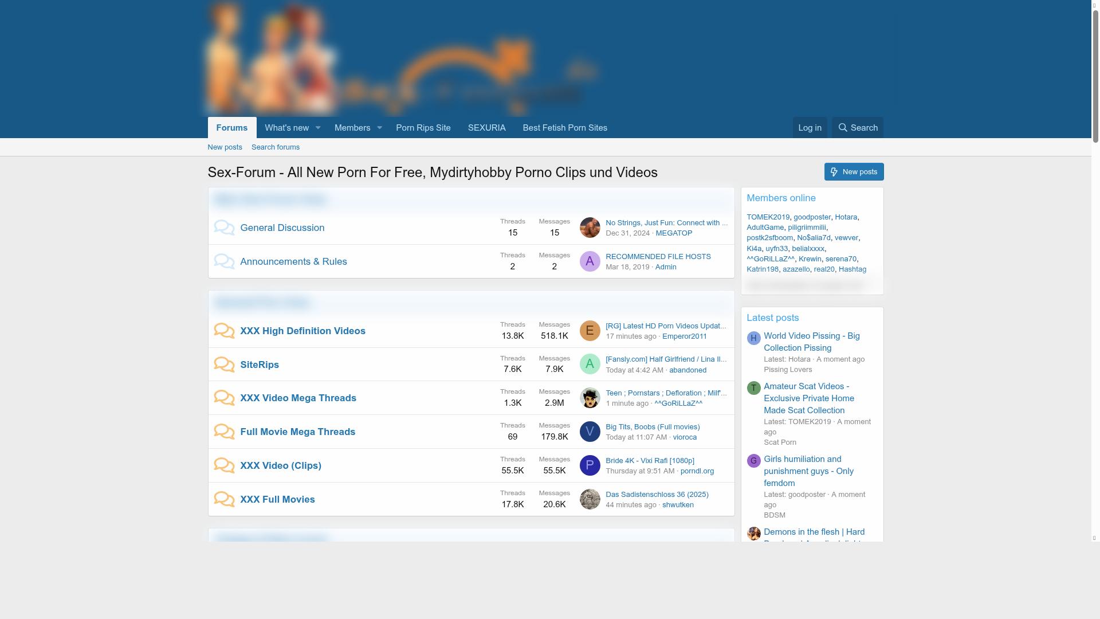Click the XXX Full Movies forum icon
The width and height of the screenshot is (1100, 619).
[x=224, y=499]
